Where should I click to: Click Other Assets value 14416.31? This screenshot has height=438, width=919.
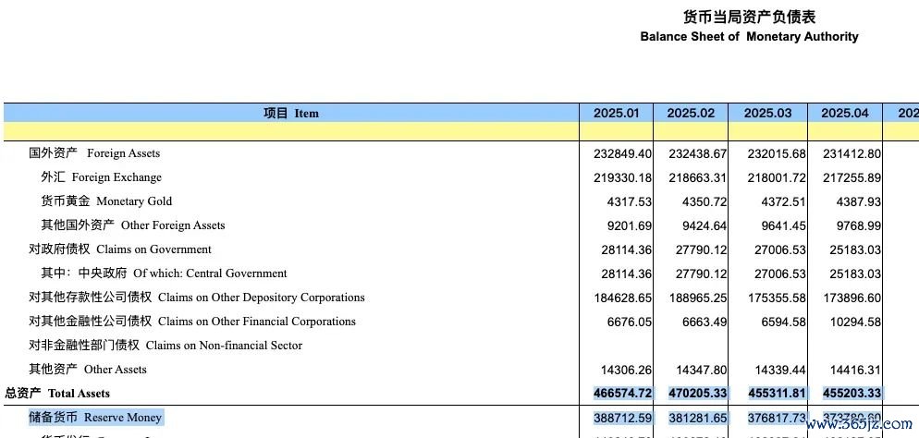[x=855, y=370]
